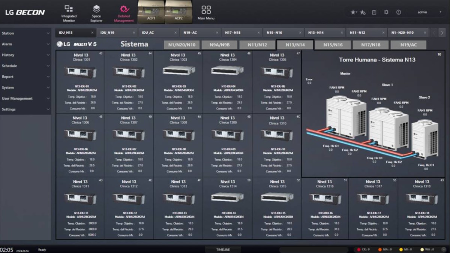
Task: Switch to the IDU_N19 tab
Action: [117, 33]
